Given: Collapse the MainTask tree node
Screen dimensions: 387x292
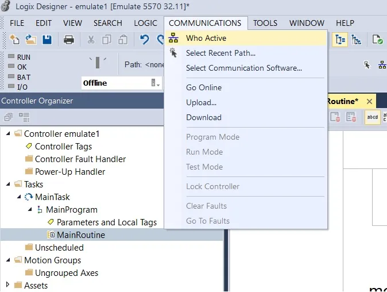Looking at the screenshot, I should [19, 197].
